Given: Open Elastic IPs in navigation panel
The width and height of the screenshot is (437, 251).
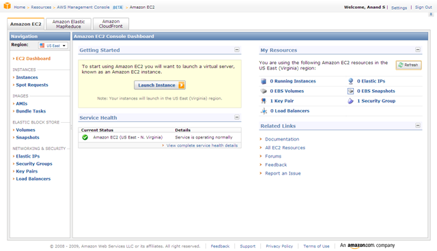Looking at the screenshot, I should (x=28, y=156).
